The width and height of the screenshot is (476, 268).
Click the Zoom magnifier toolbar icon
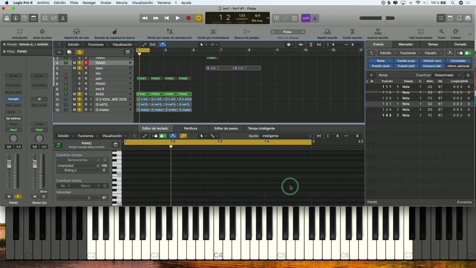[441, 32]
